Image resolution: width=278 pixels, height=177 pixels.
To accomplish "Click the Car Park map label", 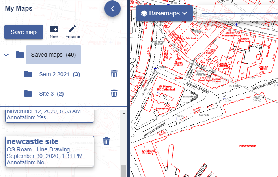I will tap(204, 115).
